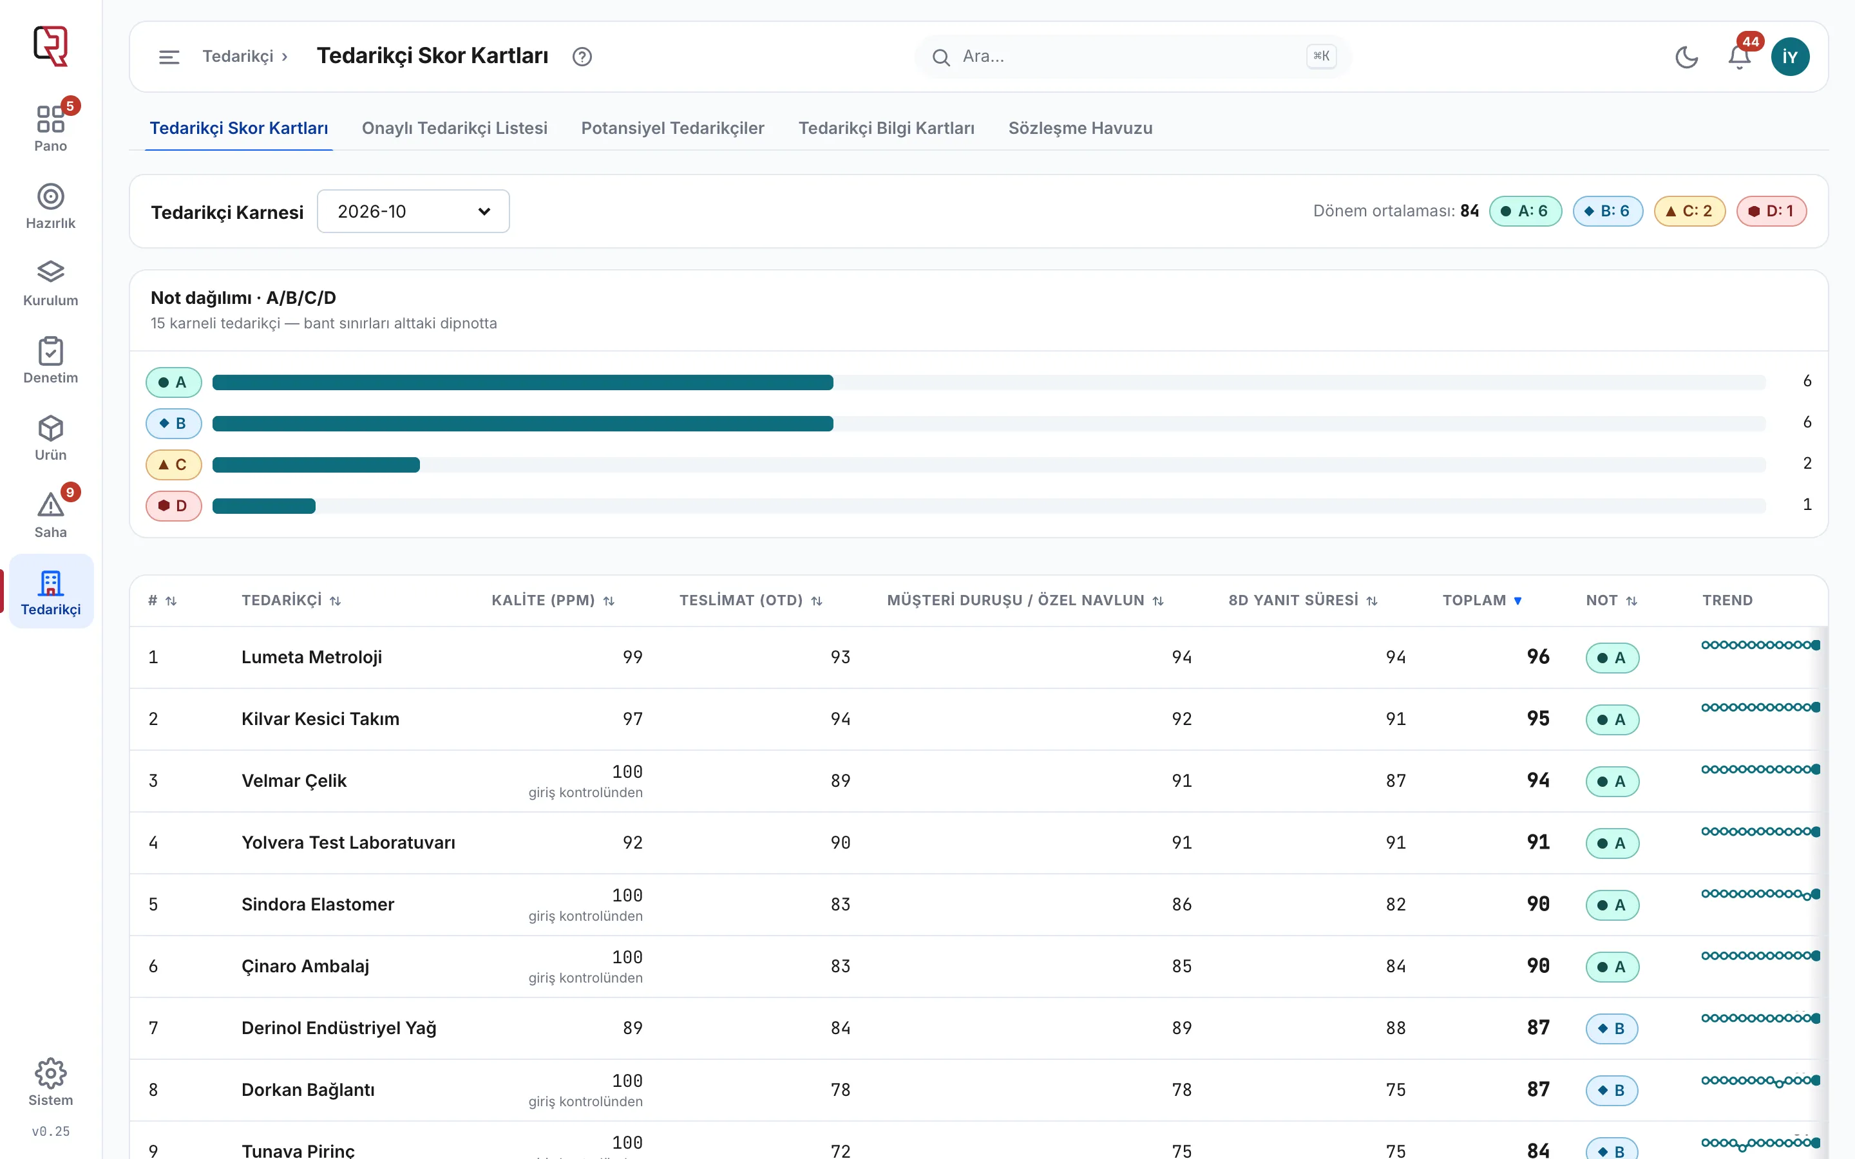Open the İY user avatar
This screenshot has width=1855, height=1159.
(x=1790, y=57)
